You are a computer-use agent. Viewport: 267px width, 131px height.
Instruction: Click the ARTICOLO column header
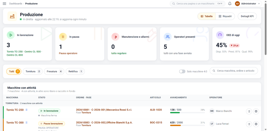155,97
